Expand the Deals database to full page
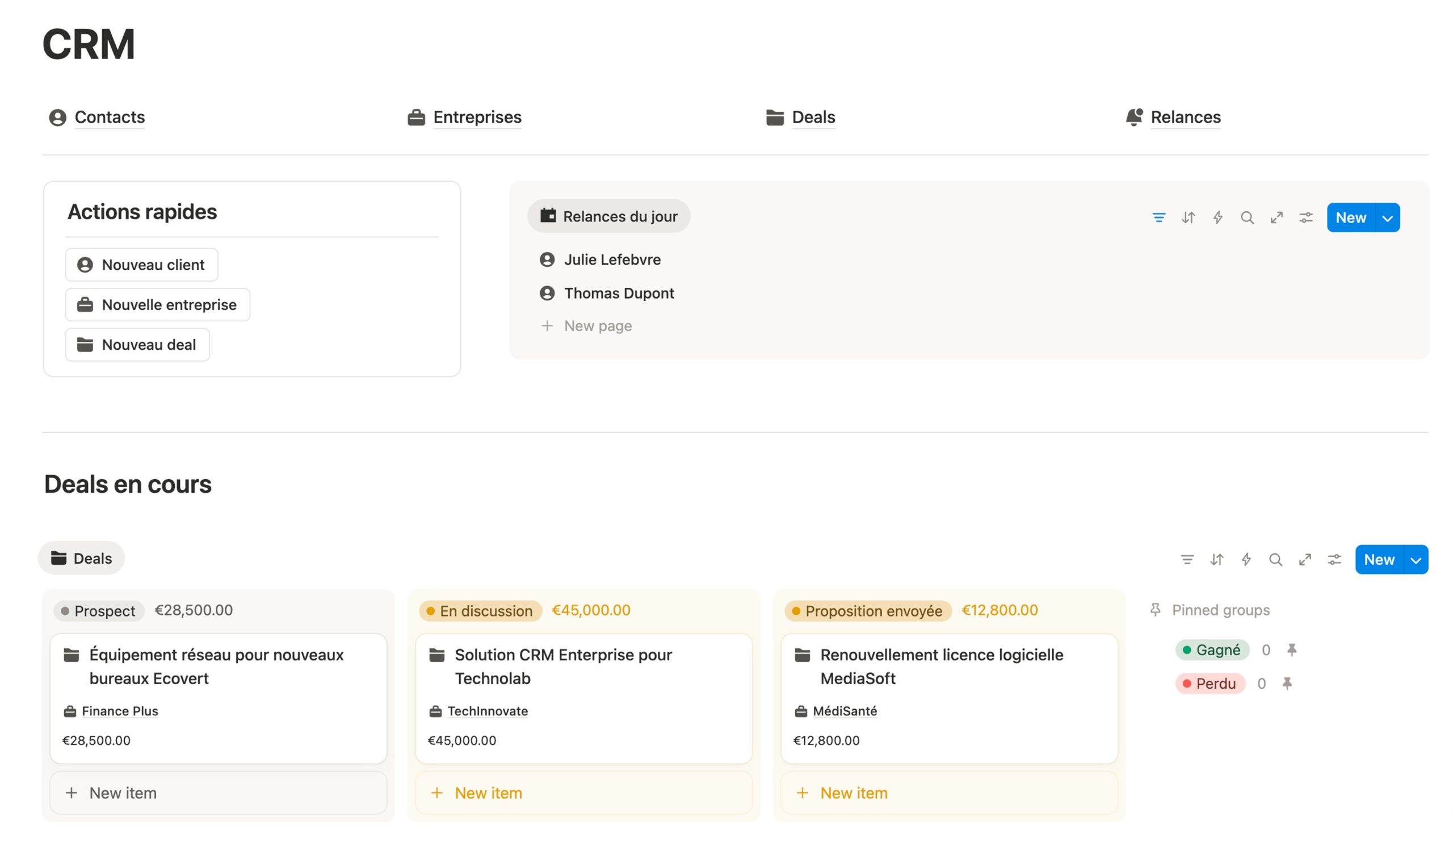 (x=1305, y=559)
